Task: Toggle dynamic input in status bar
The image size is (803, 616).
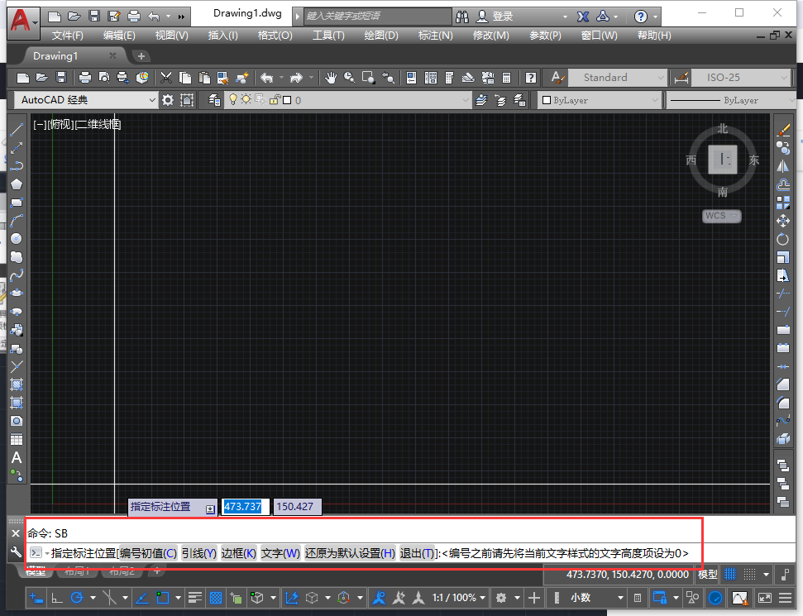Action: [x=36, y=598]
